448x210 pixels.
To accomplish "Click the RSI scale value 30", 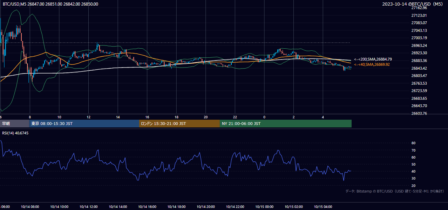I will point(414,178).
